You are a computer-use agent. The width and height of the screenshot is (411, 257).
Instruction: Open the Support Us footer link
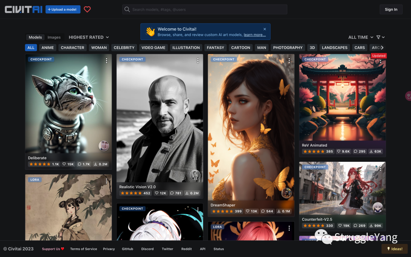pyautogui.click(x=53, y=249)
